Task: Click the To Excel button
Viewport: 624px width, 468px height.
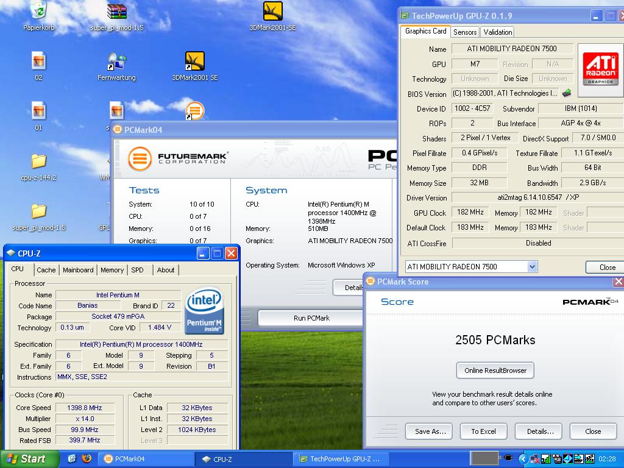Action: pos(483,431)
